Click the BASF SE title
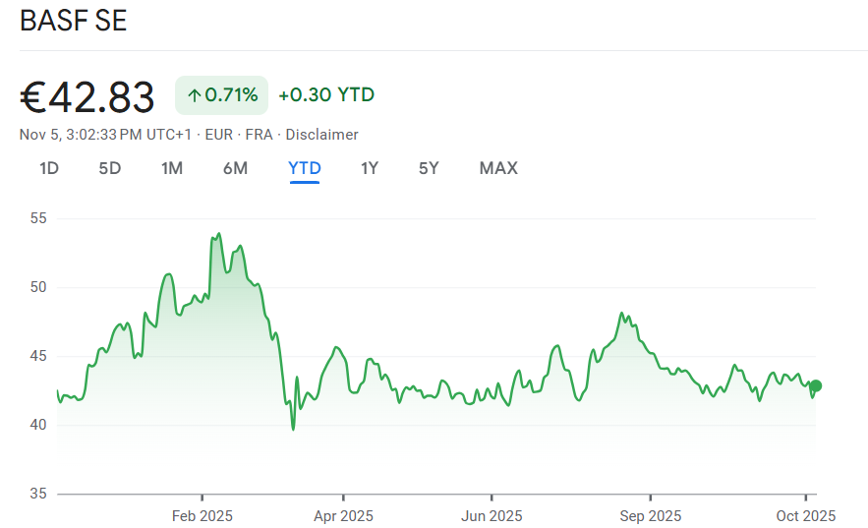Viewport: 868px width, 528px height. 73,21
